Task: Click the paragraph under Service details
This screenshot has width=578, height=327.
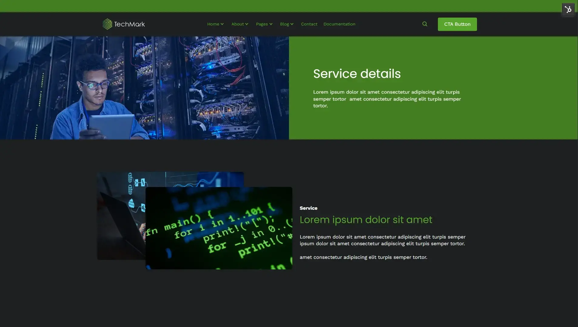Action: point(387,99)
